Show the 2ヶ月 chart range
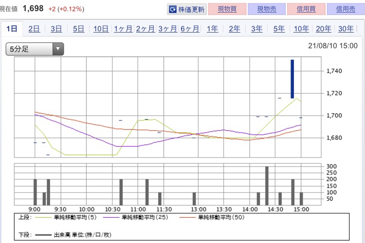The height and width of the screenshot is (243, 365). pyautogui.click(x=146, y=29)
